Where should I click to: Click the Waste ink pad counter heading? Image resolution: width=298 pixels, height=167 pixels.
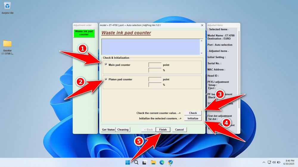[x=126, y=33]
